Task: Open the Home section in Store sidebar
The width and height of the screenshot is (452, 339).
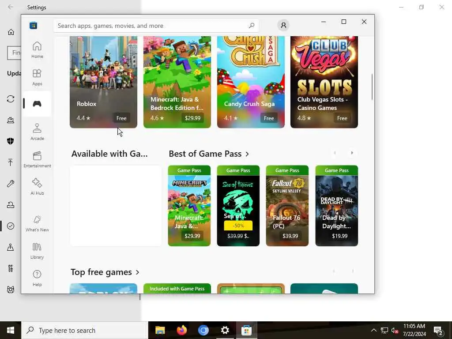Action: click(37, 50)
